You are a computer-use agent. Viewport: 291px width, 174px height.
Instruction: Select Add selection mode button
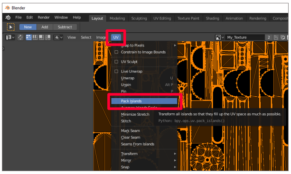click(x=45, y=27)
